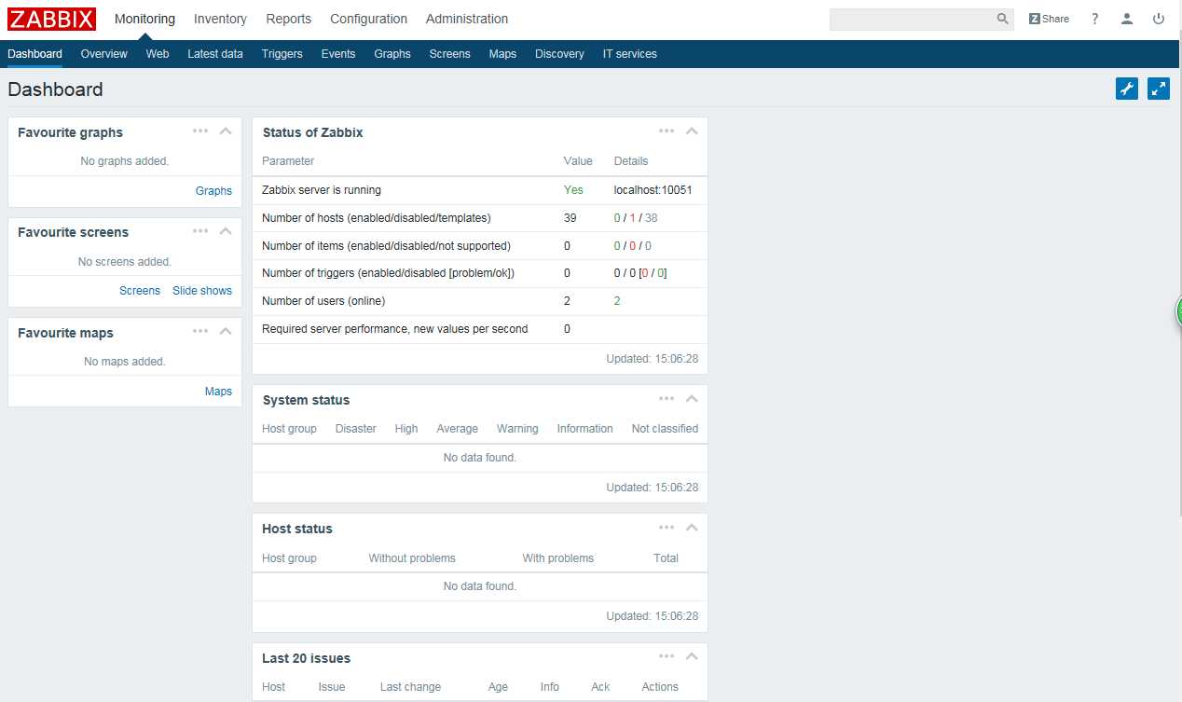The image size is (1182, 702).
Task: Click the search magnifier icon
Action: (1002, 19)
